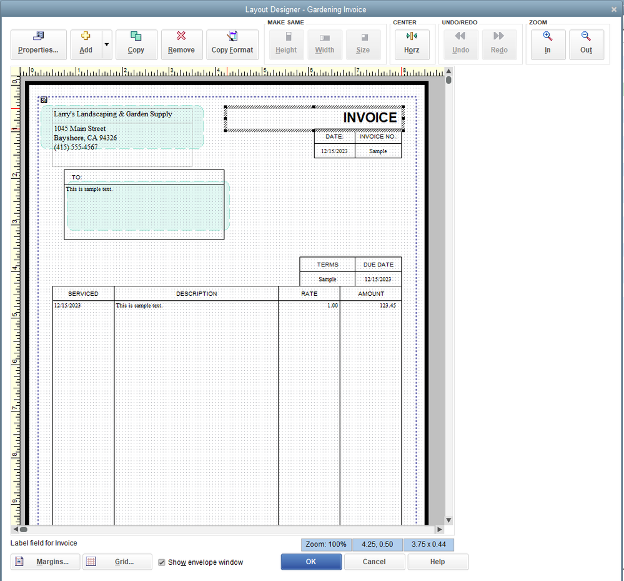
Task: Confirm the layout with OK
Action: coord(310,562)
